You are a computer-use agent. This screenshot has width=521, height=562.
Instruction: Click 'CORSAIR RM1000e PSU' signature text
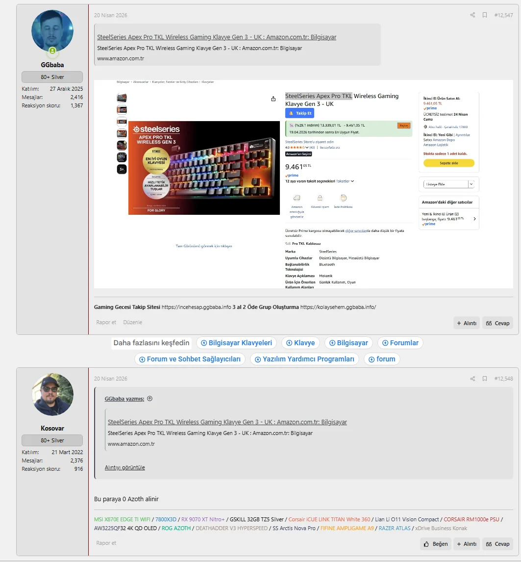coord(471,519)
